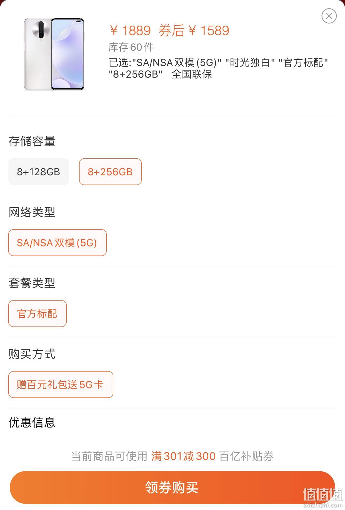Select 赠百元礼包送5G卡 purchase method
This screenshot has height=510, width=345.
pyautogui.click(x=61, y=385)
